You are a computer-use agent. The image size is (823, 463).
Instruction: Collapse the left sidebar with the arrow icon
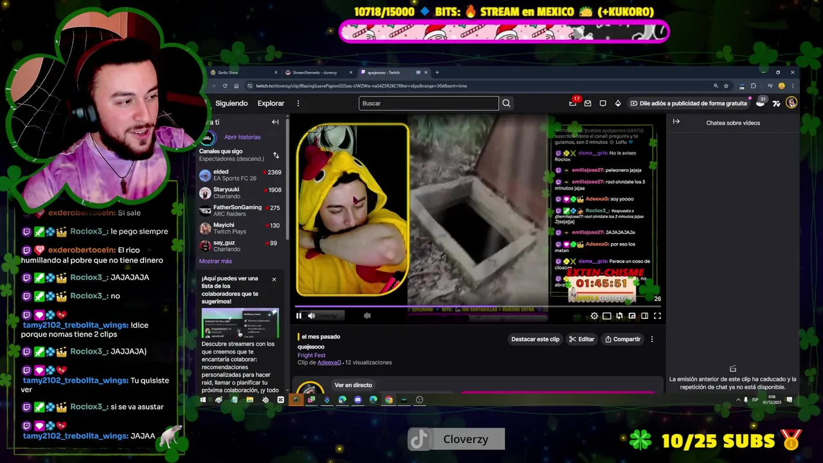point(275,122)
